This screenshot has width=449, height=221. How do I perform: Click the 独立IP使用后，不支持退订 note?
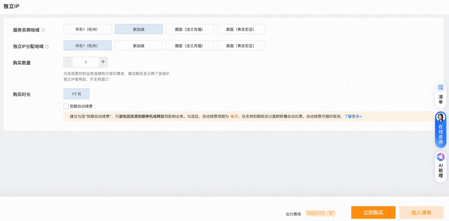86,79
